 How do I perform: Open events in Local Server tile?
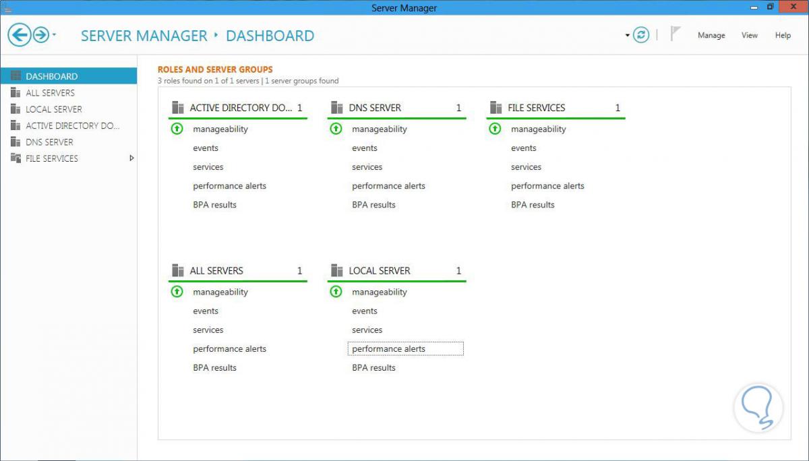pos(365,311)
